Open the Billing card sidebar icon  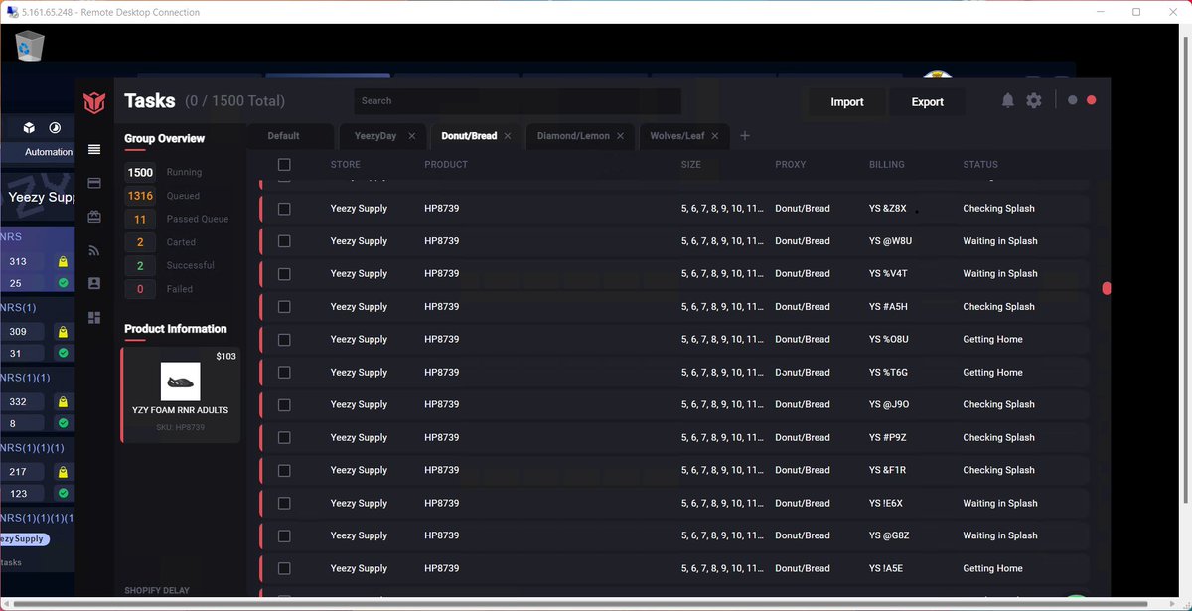94,183
